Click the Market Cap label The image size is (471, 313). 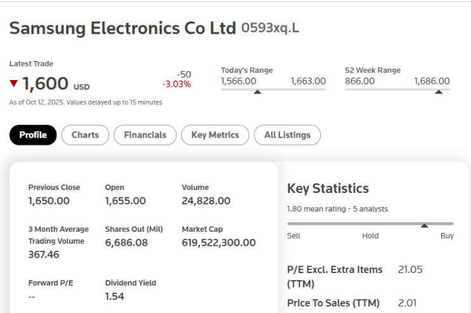[x=202, y=229]
